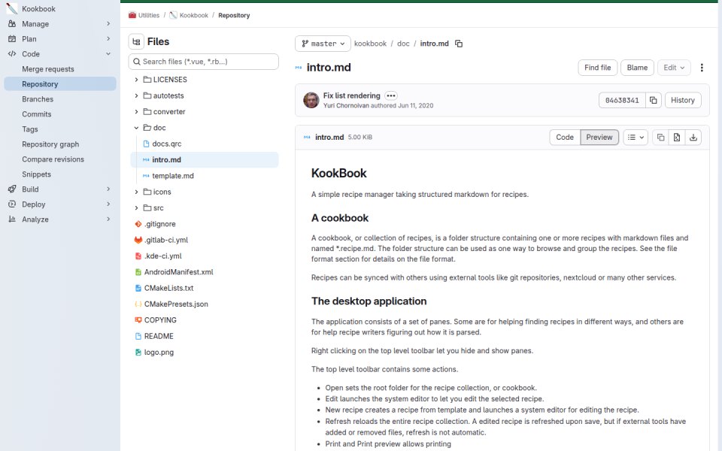Download the intro.md file

click(x=693, y=137)
